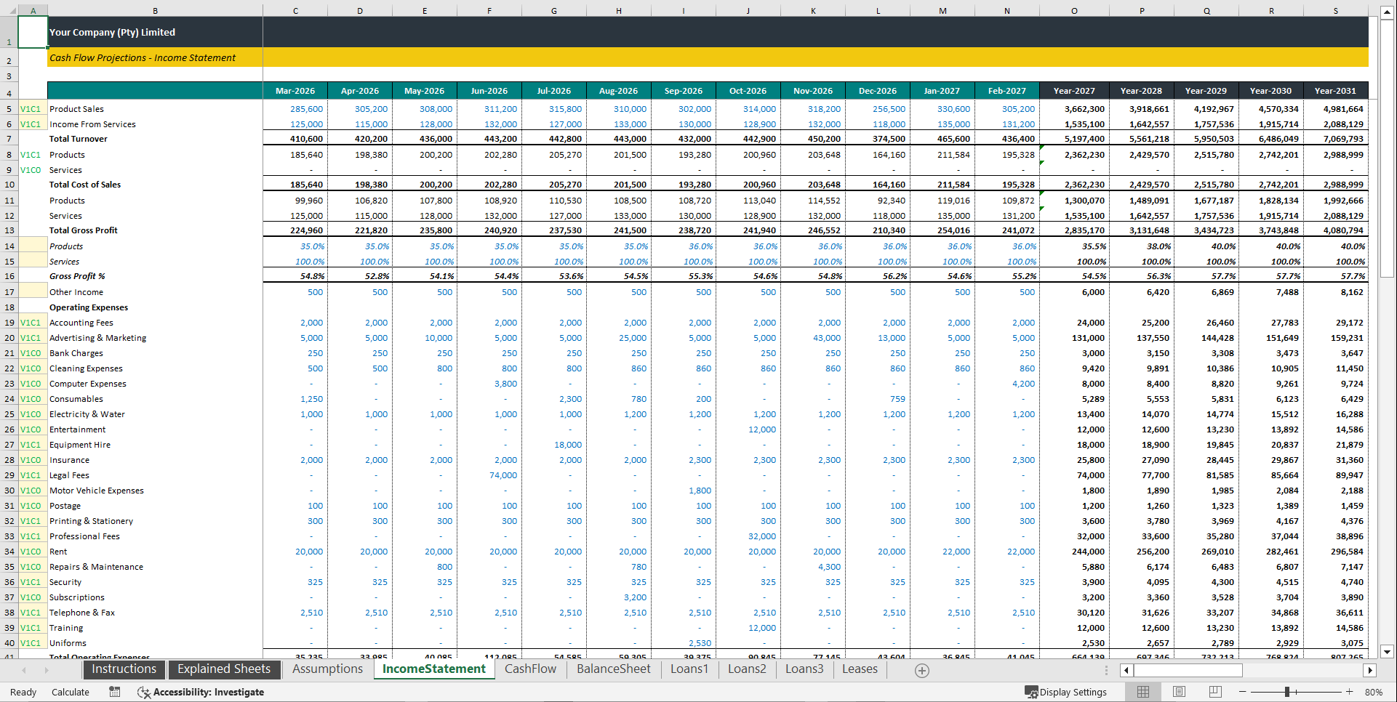
Task: Zoom out with the minus icon
Action: tap(1243, 692)
